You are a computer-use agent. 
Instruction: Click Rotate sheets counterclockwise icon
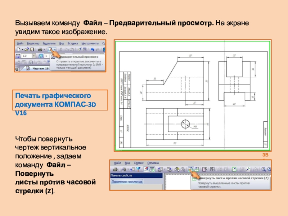[191, 169]
